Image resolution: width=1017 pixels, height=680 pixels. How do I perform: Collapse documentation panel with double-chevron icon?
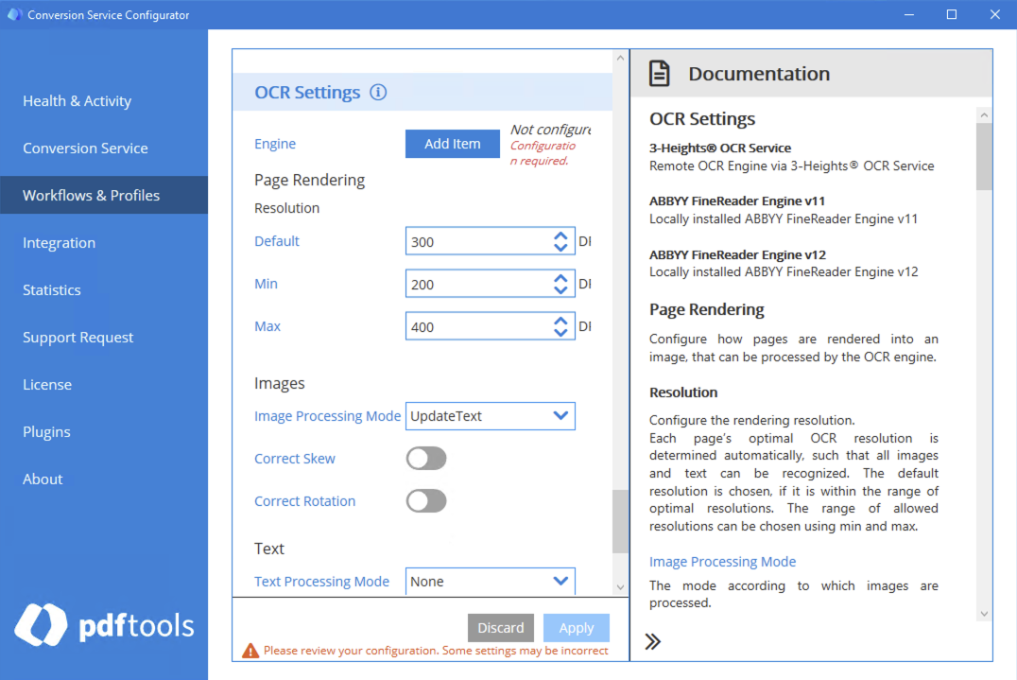tap(652, 642)
